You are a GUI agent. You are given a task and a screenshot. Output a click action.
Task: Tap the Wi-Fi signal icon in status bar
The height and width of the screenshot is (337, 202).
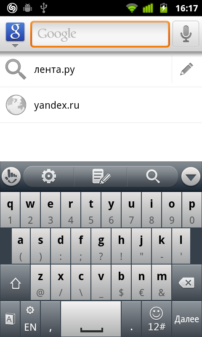[x=132, y=8]
